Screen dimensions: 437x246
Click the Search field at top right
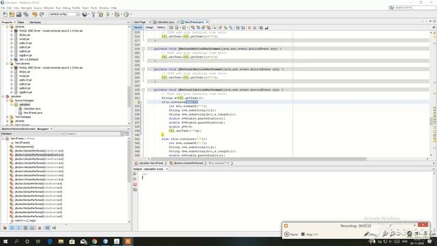[x=412, y=8]
